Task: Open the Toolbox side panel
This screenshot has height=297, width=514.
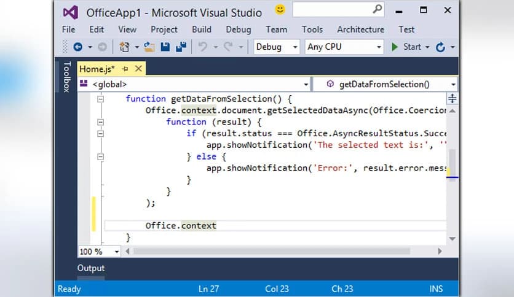Action: pyautogui.click(x=66, y=77)
